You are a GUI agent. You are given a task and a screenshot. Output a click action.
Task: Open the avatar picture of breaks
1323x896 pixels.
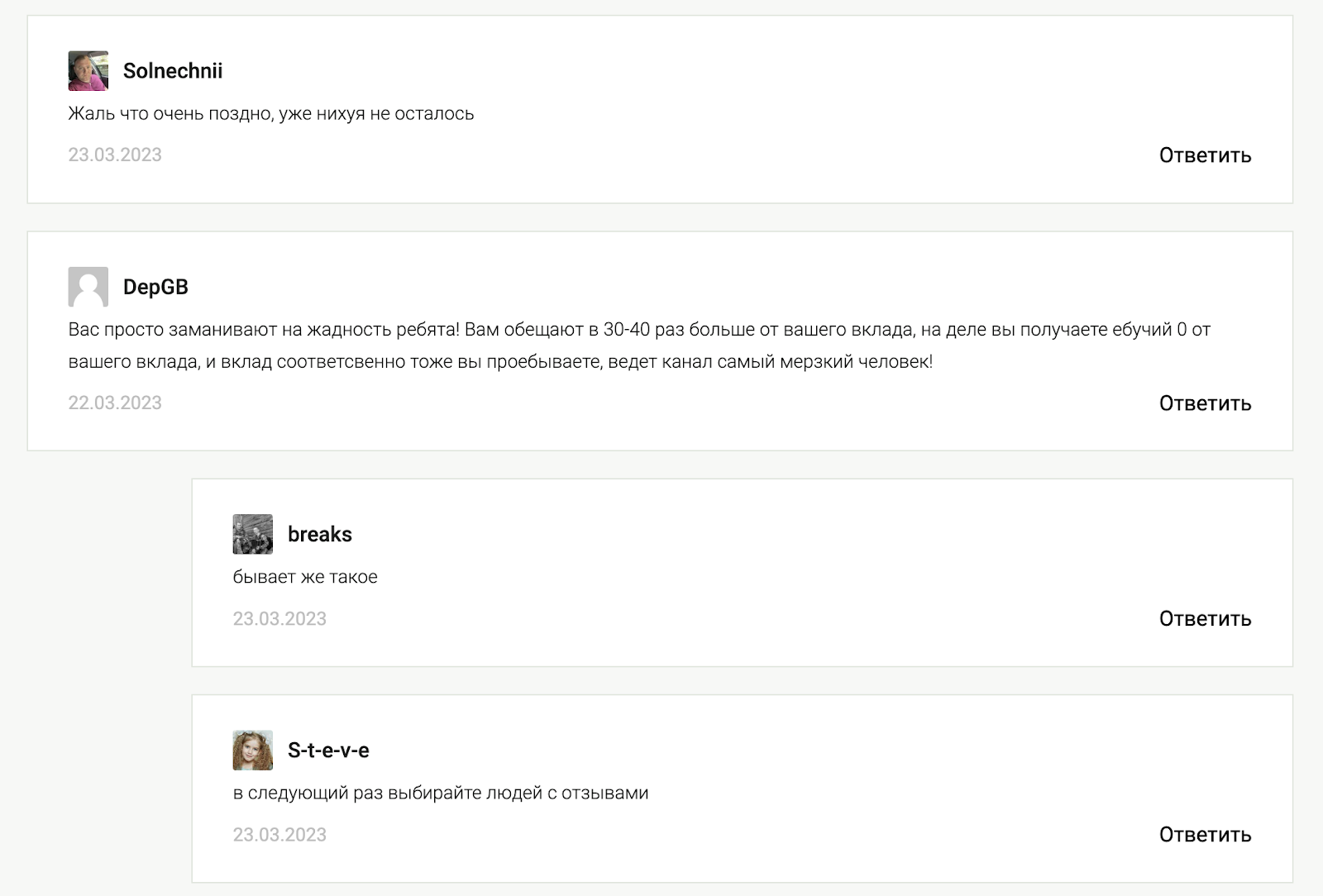(252, 534)
